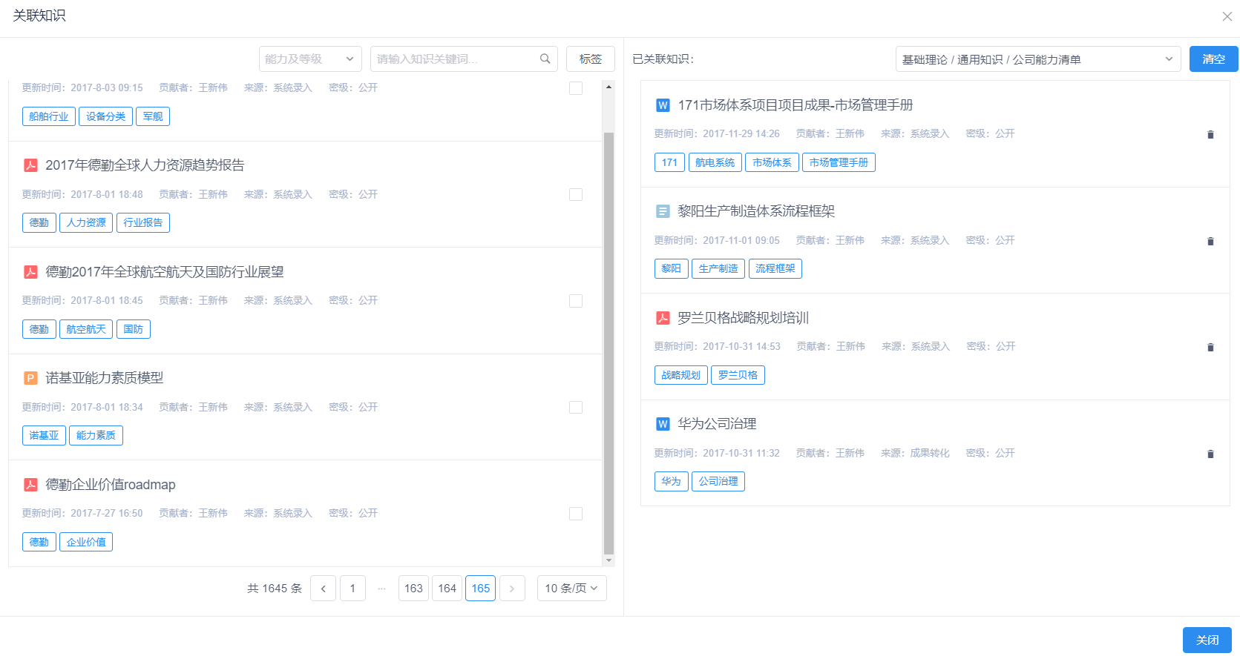1240x656 pixels.
Task: Click the 生产制造 tag
Action: pos(718,268)
